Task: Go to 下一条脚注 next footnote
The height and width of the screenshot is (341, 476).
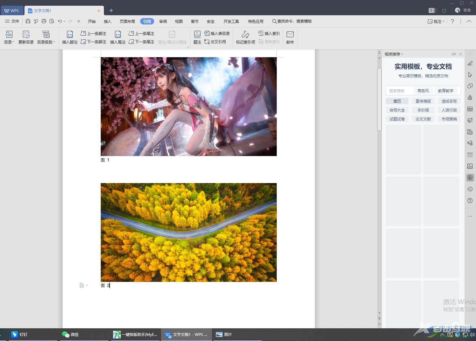Action: pyautogui.click(x=93, y=42)
